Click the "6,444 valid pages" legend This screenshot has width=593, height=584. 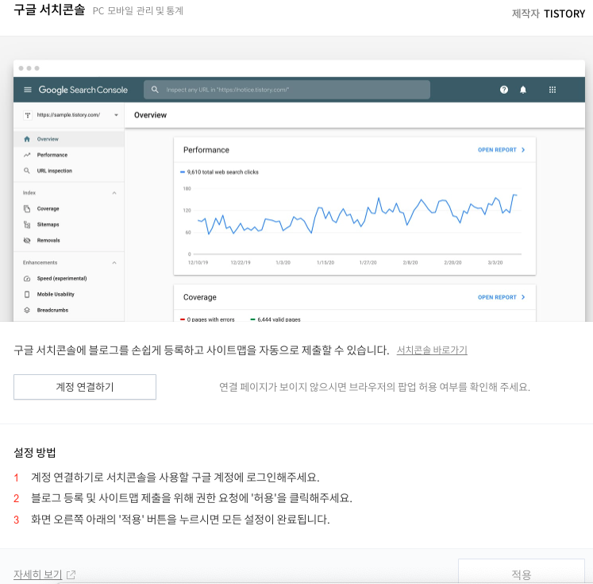[275, 319]
